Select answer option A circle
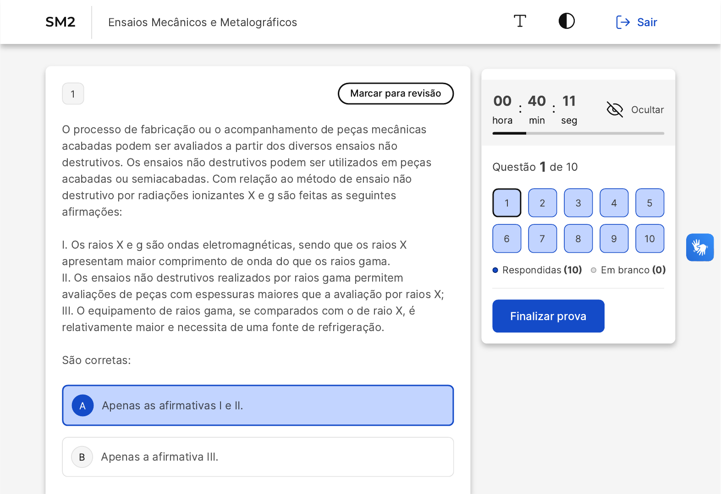This screenshot has height=494, width=721. click(83, 406)
